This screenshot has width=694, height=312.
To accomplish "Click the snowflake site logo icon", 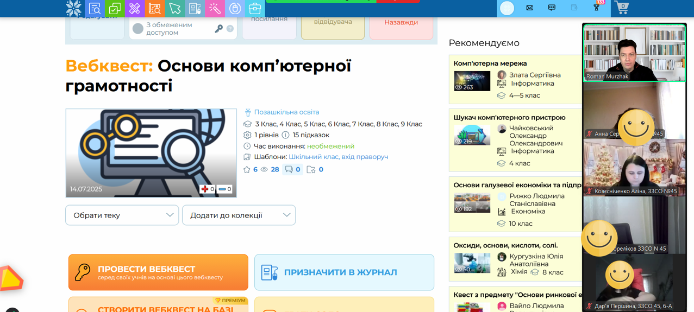I will (x=73, y=8).
